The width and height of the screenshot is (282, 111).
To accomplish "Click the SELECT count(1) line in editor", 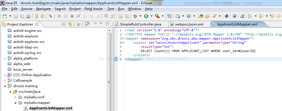I will [x=198, y=51].
